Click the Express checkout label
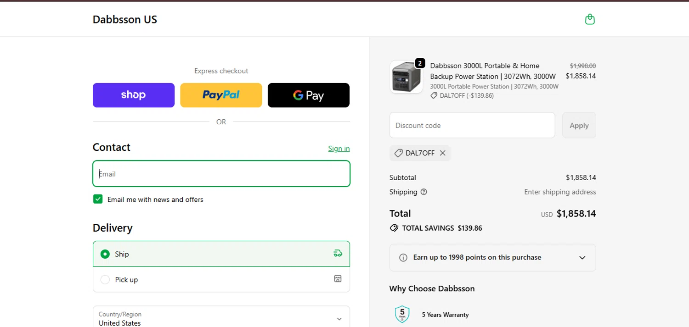 (221, 71)
